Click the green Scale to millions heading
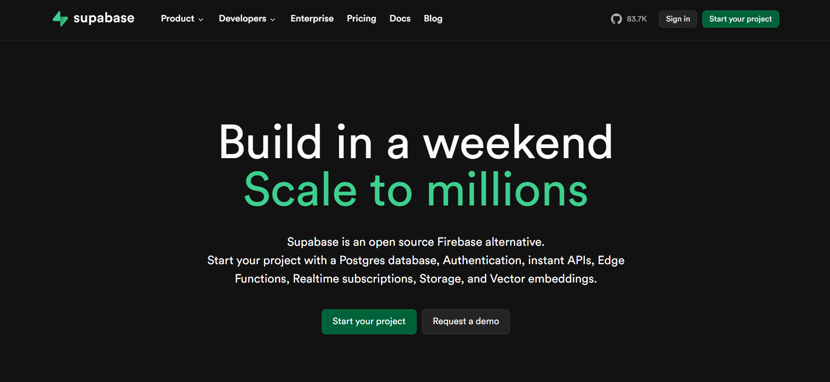Viewport: 830px width, 382px height. pos(416,190)
